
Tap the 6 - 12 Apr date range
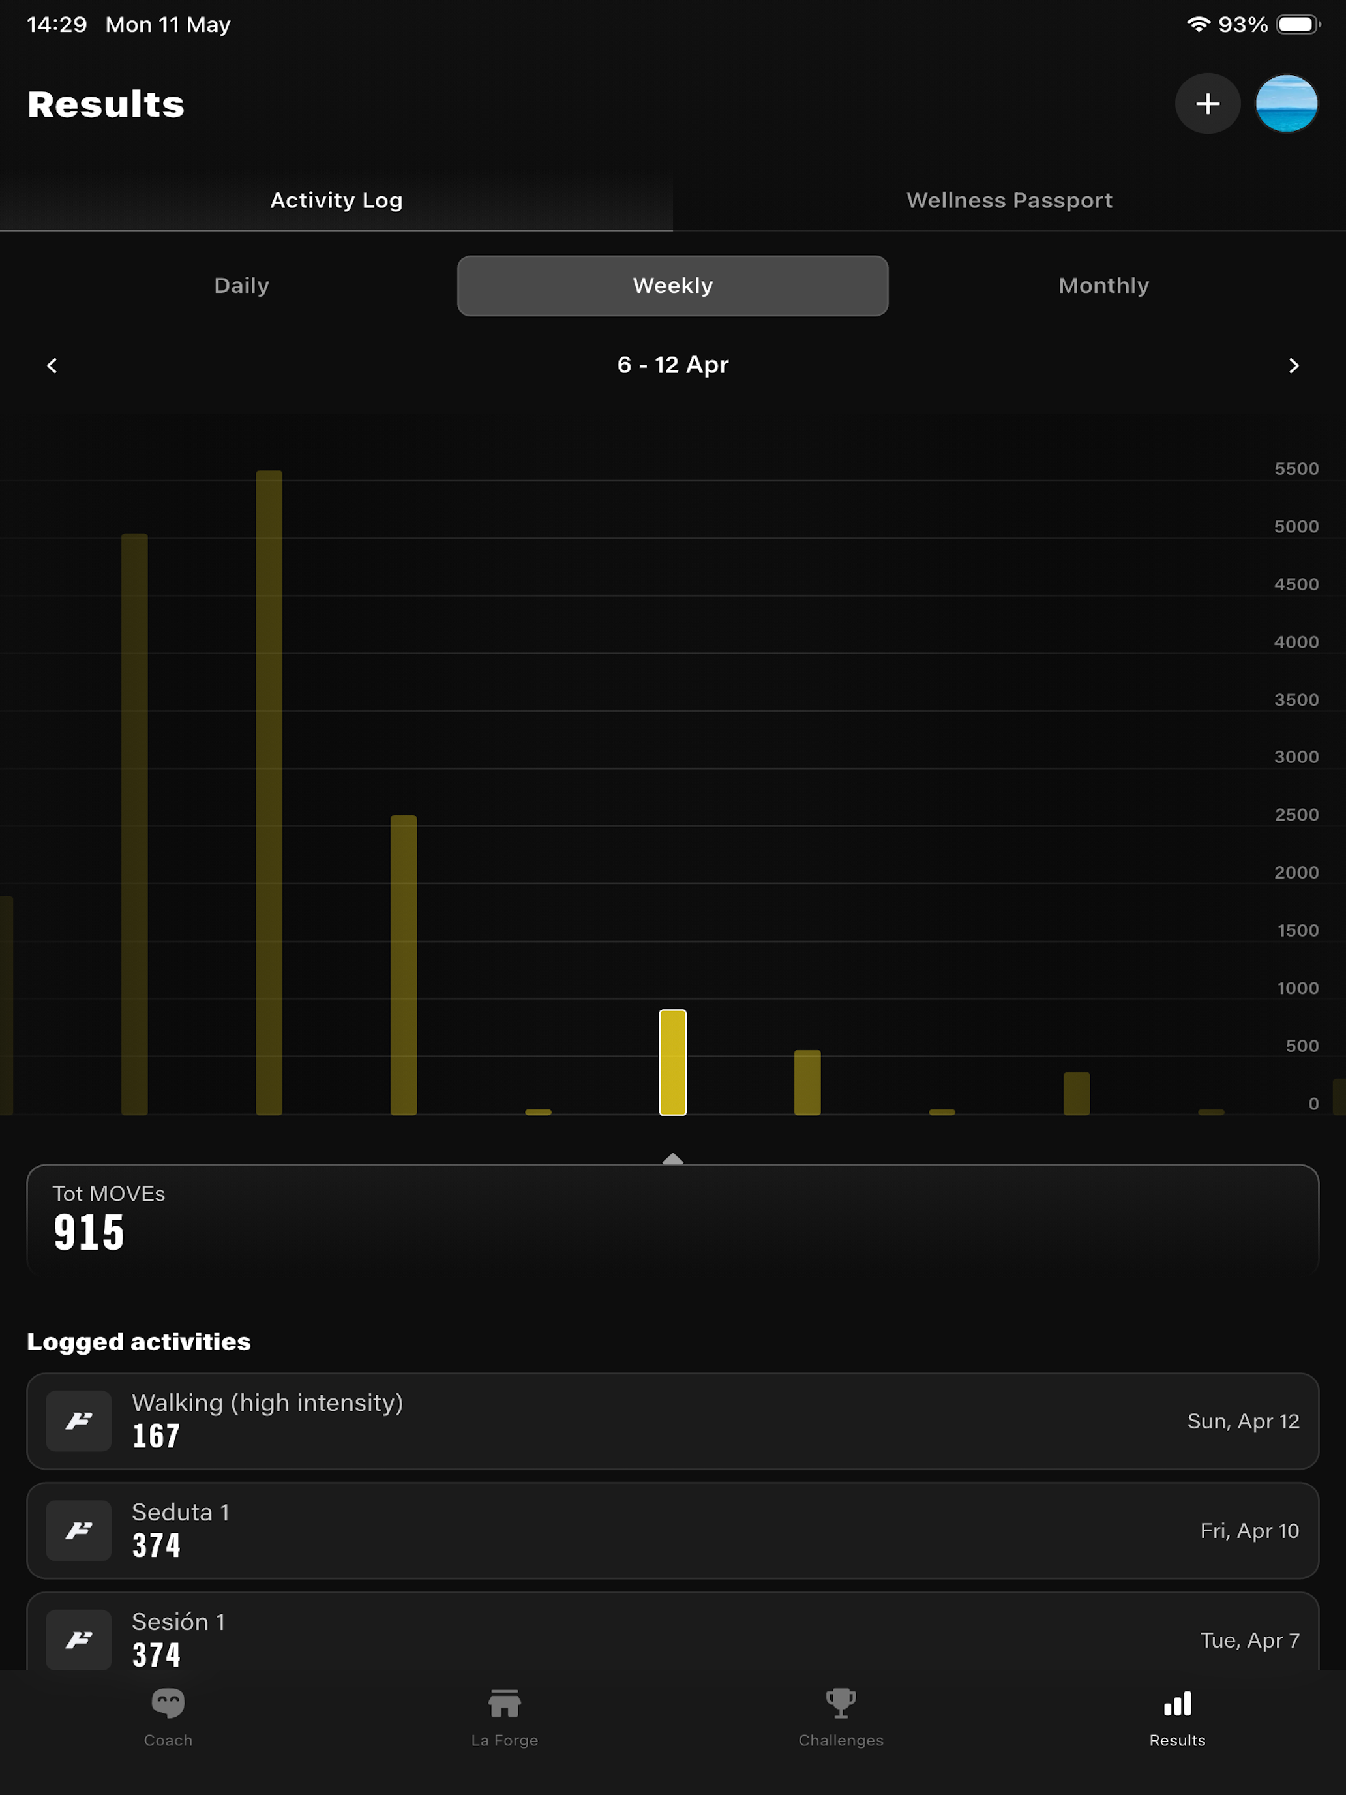click(x=672, y=365)
